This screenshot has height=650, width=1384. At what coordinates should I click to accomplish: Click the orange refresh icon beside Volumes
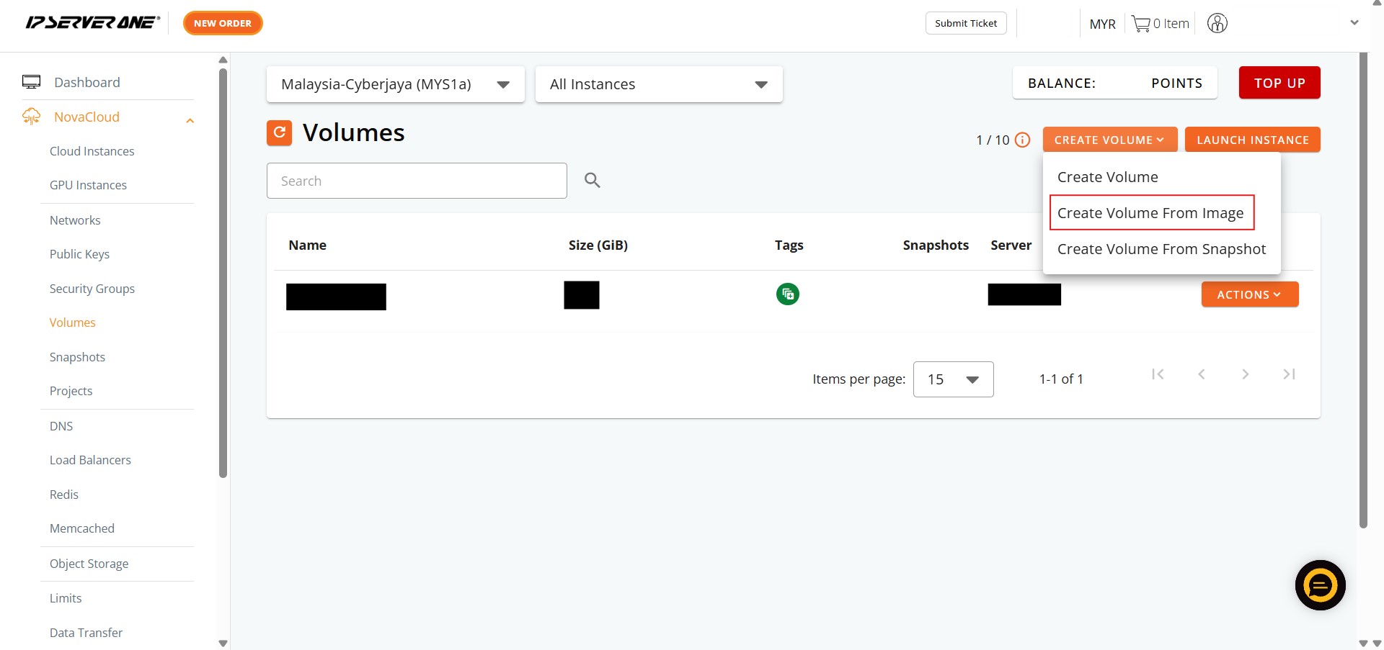(x=279, y=133)
